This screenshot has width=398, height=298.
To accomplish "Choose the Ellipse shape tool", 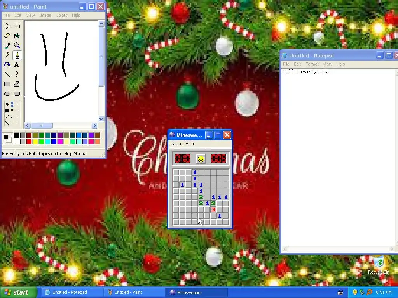I will click(7, 94).
